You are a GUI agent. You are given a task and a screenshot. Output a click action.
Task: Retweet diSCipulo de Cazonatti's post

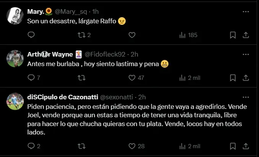81,146
